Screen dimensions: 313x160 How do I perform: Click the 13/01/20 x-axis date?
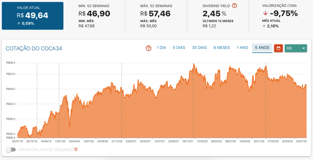[x=60, y=141]
